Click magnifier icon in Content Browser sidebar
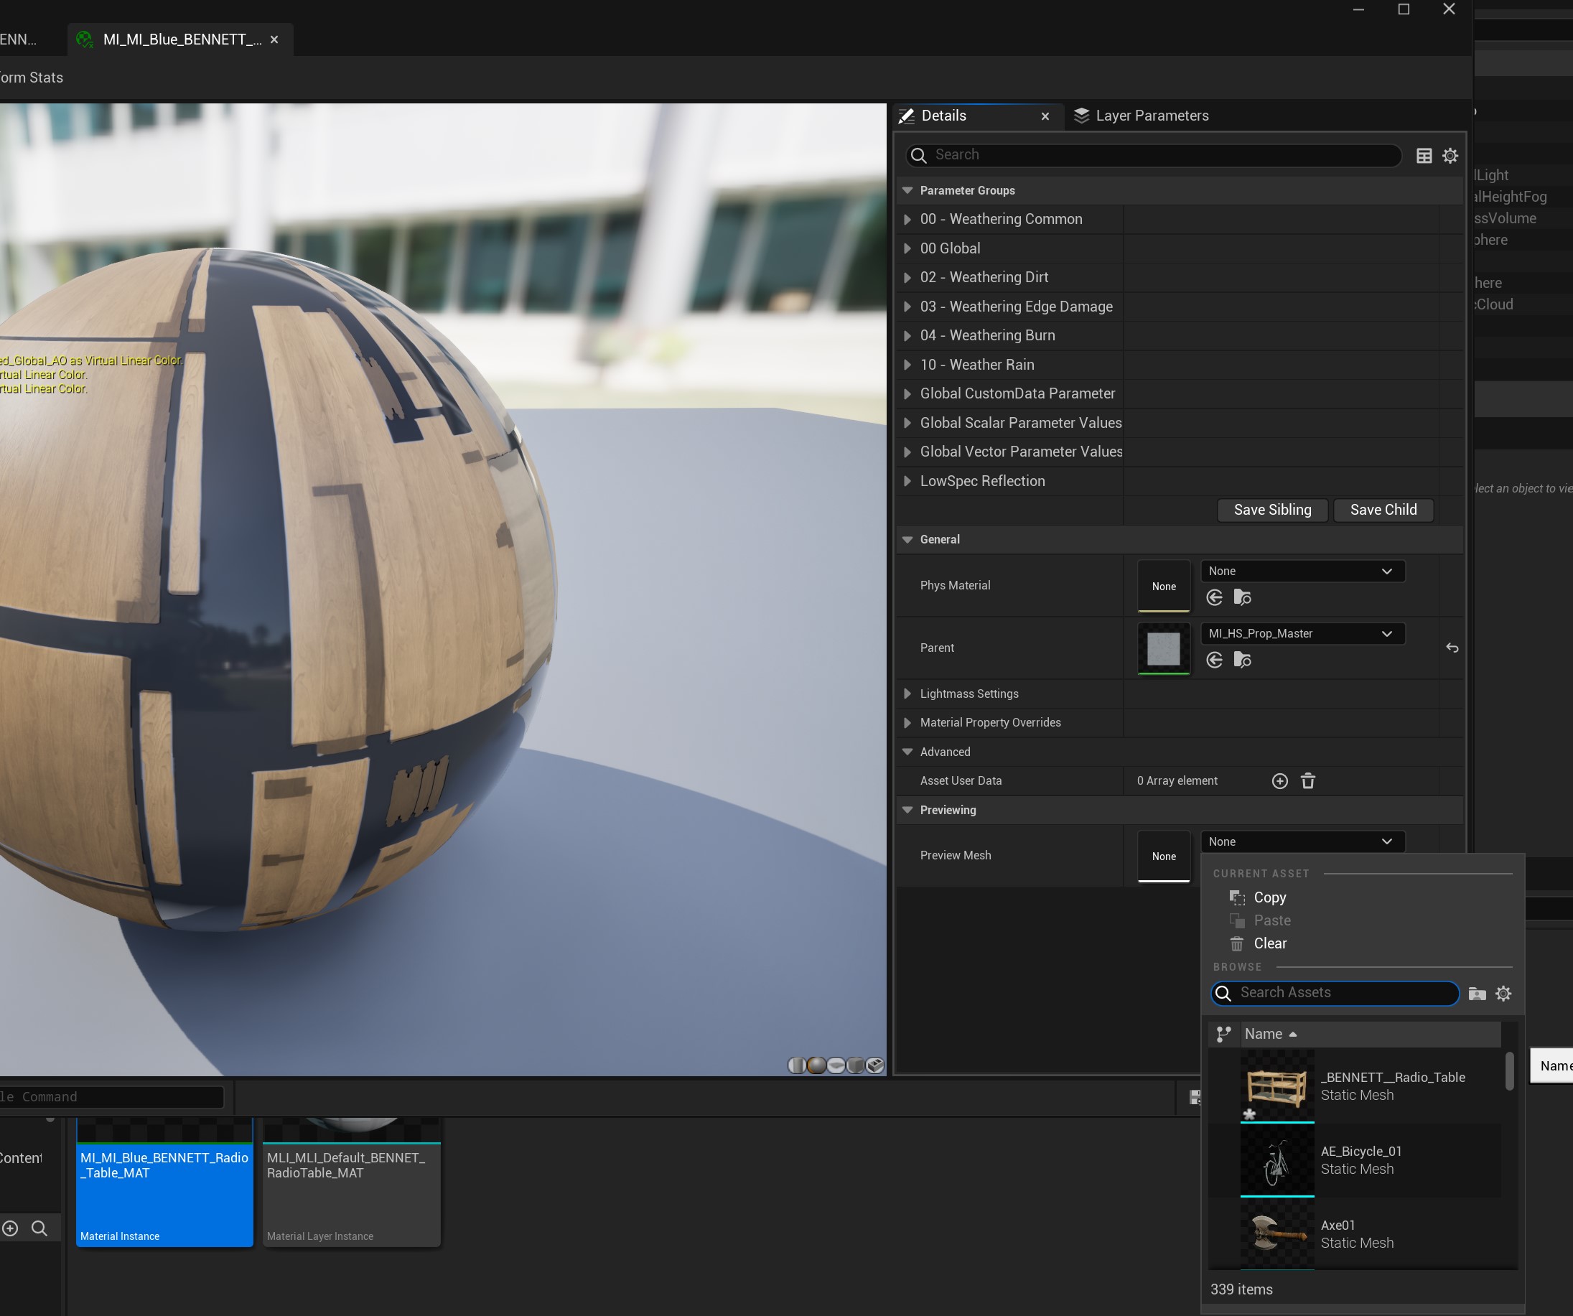The width and height of the screenshot is (1573, 1316). [x=39, y=1228]
